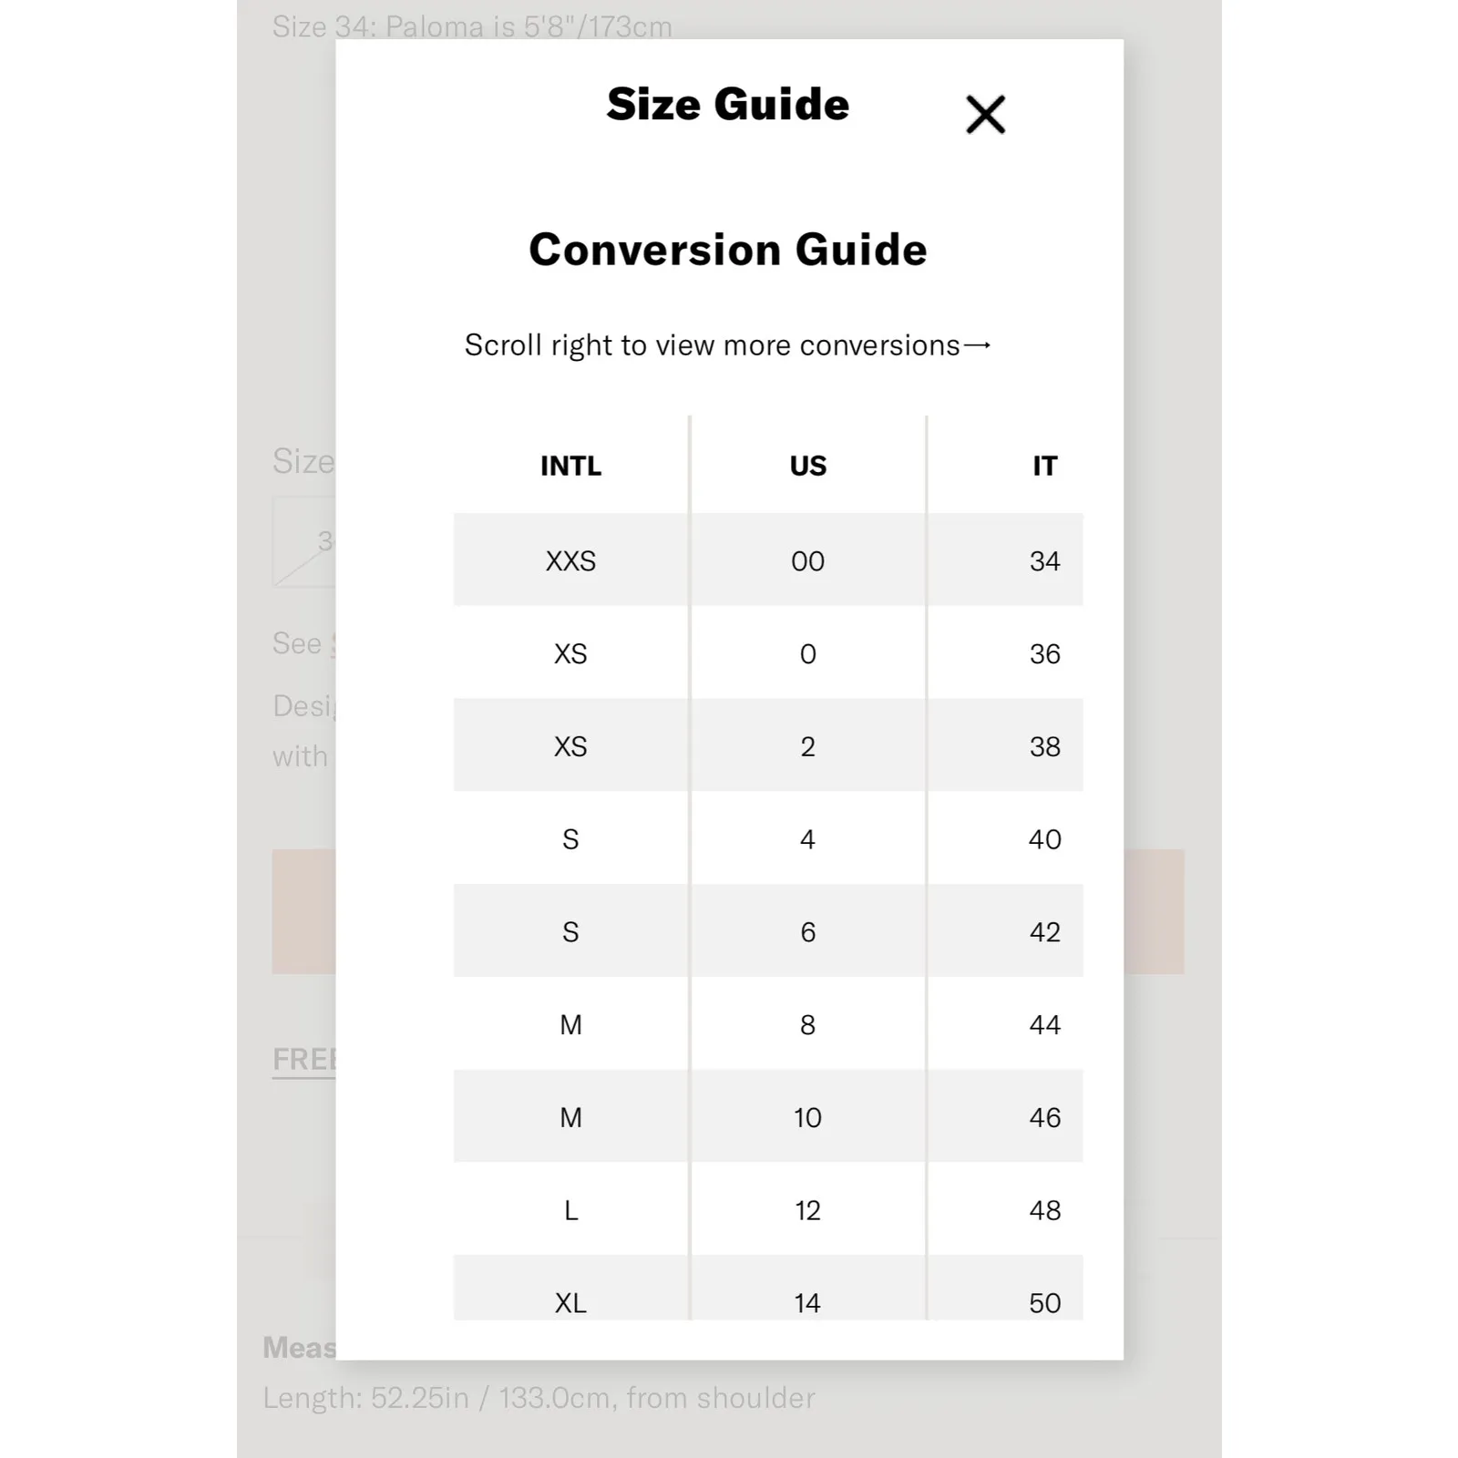1458x1458 pixels.
Task: Click the US size 00 cell
Action: [807, 560]
